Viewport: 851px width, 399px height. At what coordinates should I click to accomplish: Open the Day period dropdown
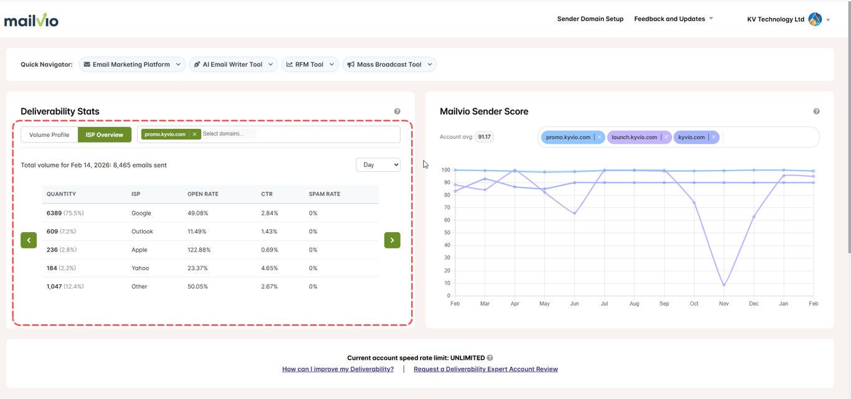[x=378, y=165]
